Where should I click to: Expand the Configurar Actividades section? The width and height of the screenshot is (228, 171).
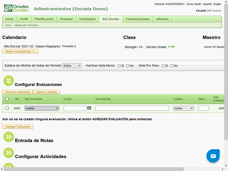9,153
